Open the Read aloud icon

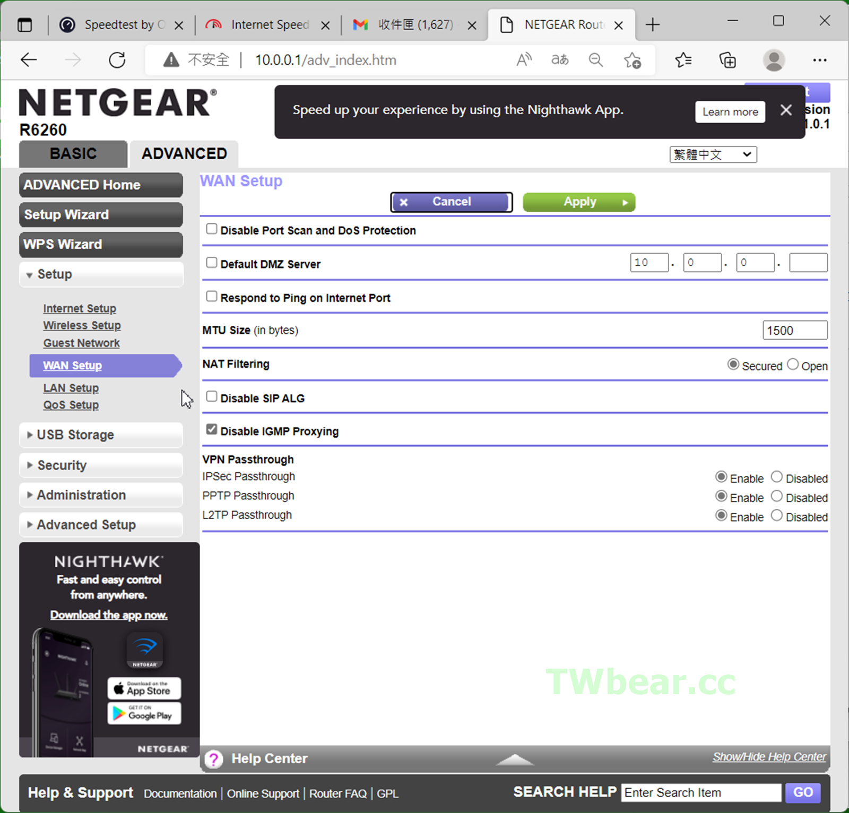(524, 60)
